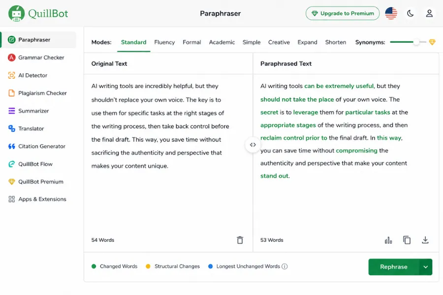Switch to Fluency mode
443x295 pixels.
164,42
